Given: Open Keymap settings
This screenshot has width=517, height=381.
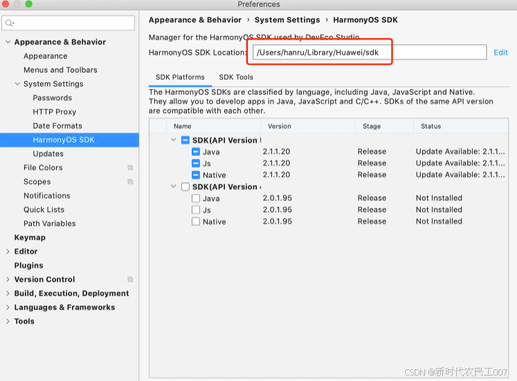Looking at the screenshot, I should pos(30,238).
